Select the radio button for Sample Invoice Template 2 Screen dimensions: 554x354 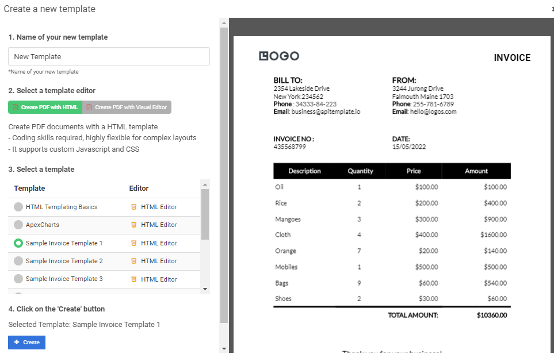coord(18,261)
